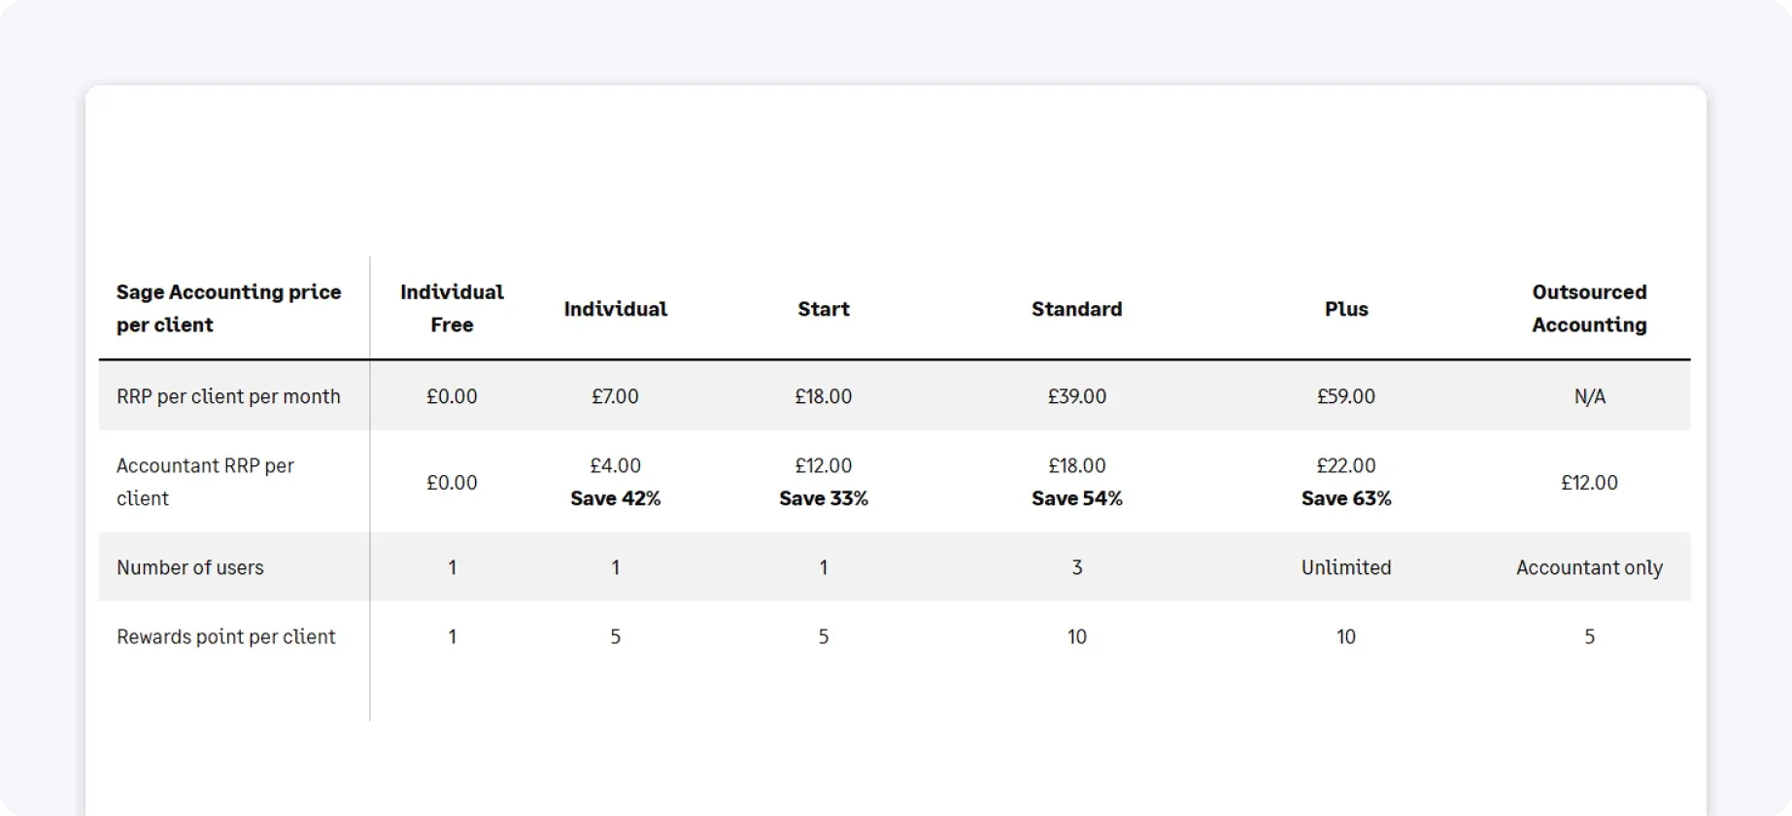Click the Number of users value 3 for Standard

click(x=1076, y=567)
